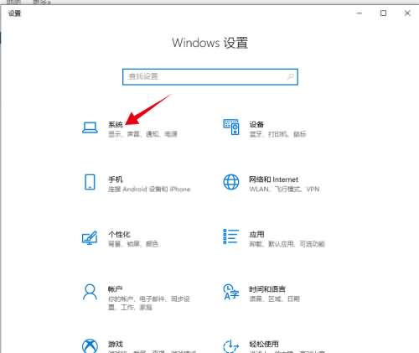Screen dimensions: 419x353
Task: Open 网络和 Internet settings
Action: (274, 179)
